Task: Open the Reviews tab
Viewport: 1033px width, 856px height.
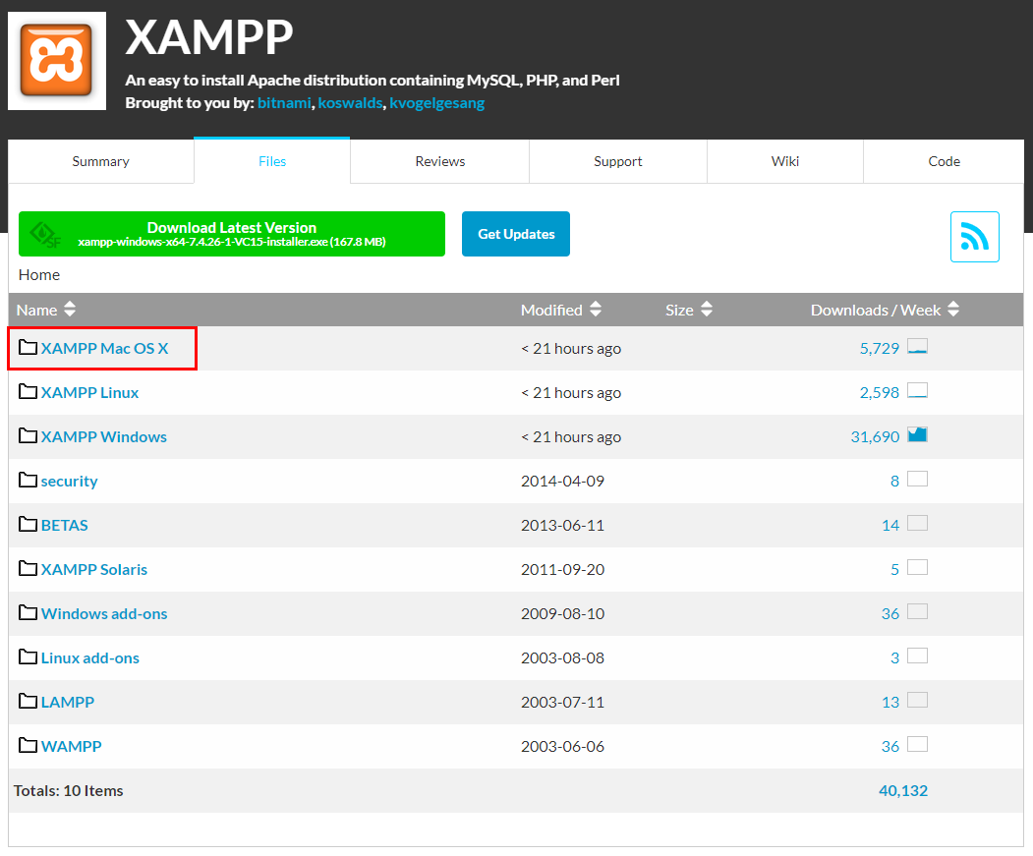Action: (x=440, y=161)
